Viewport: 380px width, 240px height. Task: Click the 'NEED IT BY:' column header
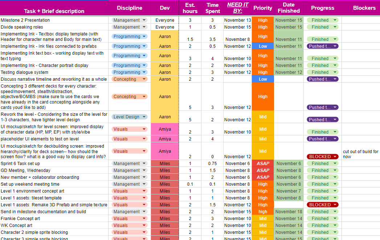[237, 8]
